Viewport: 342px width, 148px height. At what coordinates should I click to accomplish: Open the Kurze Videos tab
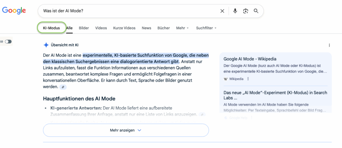click(124, 28)
